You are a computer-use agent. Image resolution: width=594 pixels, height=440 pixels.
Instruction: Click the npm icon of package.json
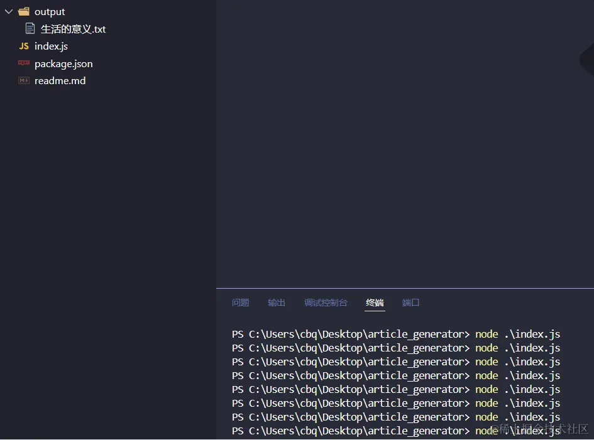tap(24, 63)
